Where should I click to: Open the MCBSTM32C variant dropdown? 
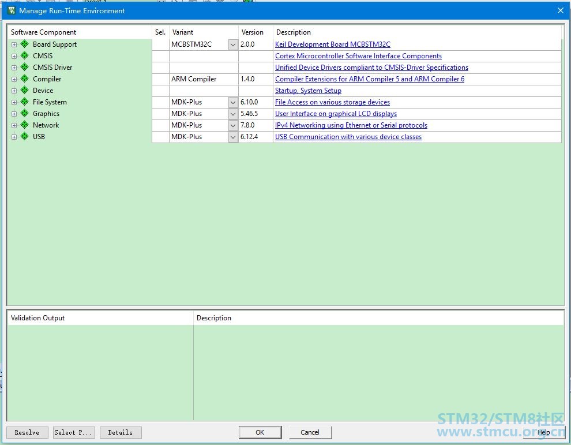click(233, 44)
